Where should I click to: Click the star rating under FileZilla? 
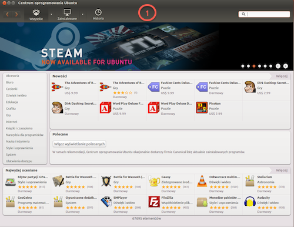point(171,208)
